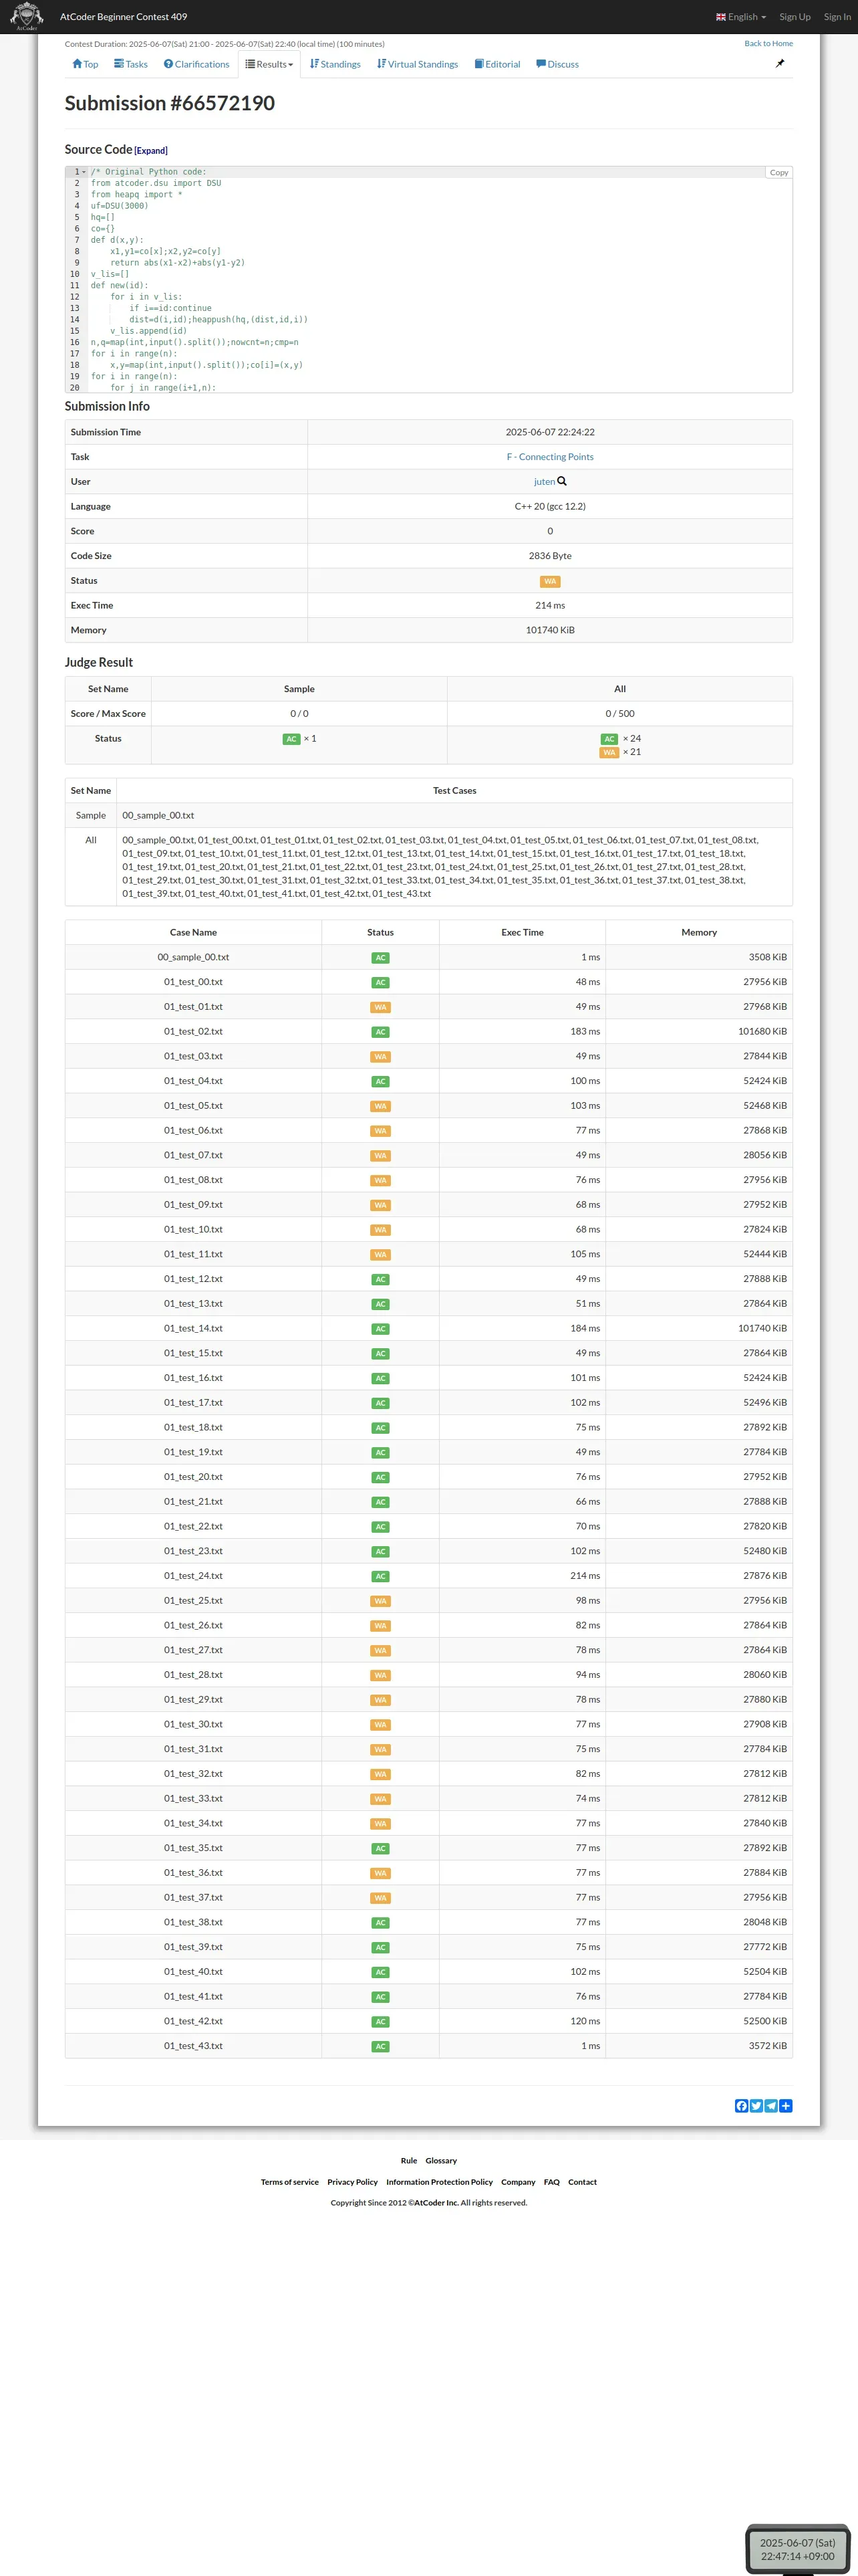The width and height of the screenshot is (858, 2576).
Task: Collapse code fold arrow on line 1
Action: (x=85, y=172)
